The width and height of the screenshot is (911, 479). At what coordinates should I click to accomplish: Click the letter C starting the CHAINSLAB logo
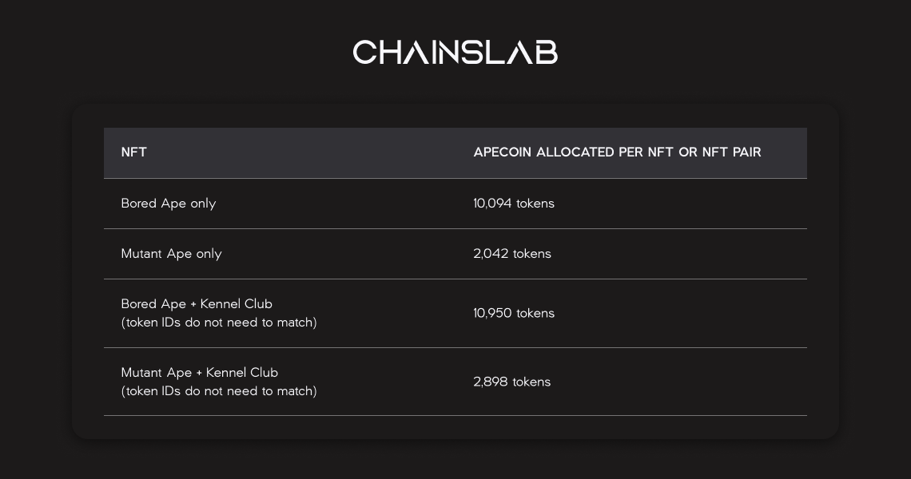tap(365, 52)
